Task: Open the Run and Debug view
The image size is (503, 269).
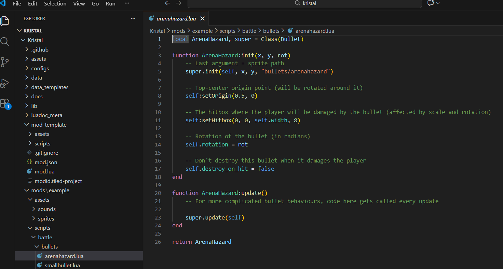Action: pos(5,83)
